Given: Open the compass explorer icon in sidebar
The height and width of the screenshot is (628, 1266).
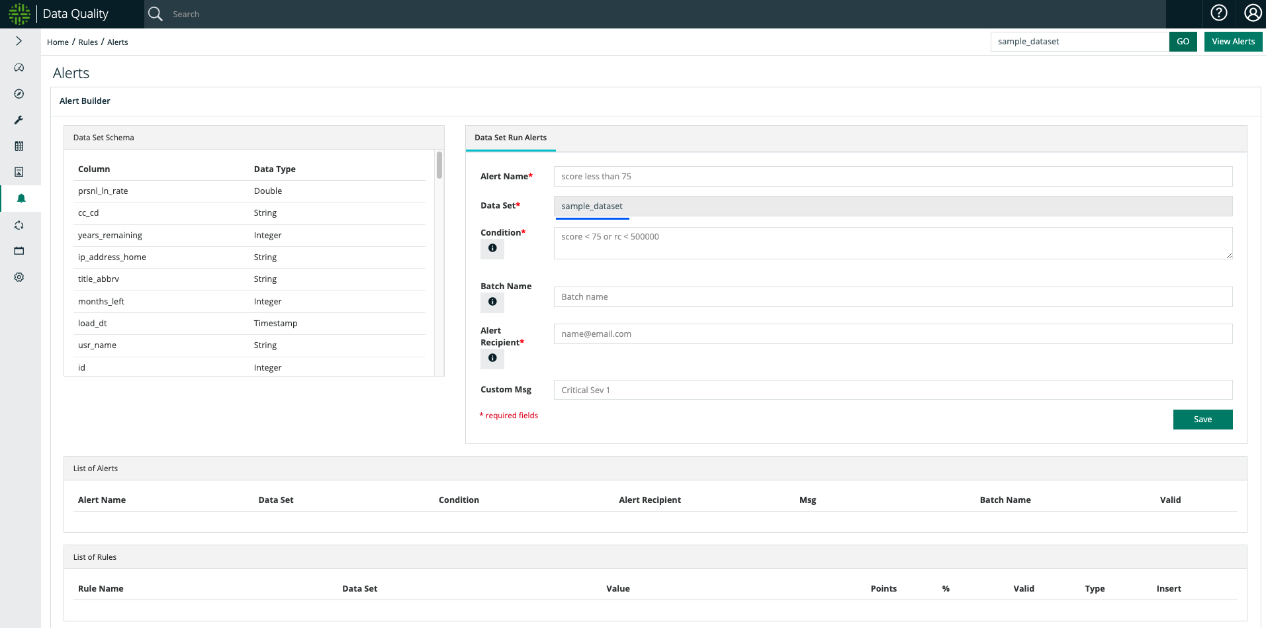Looking at the screenshot, I should coord(19,94).
